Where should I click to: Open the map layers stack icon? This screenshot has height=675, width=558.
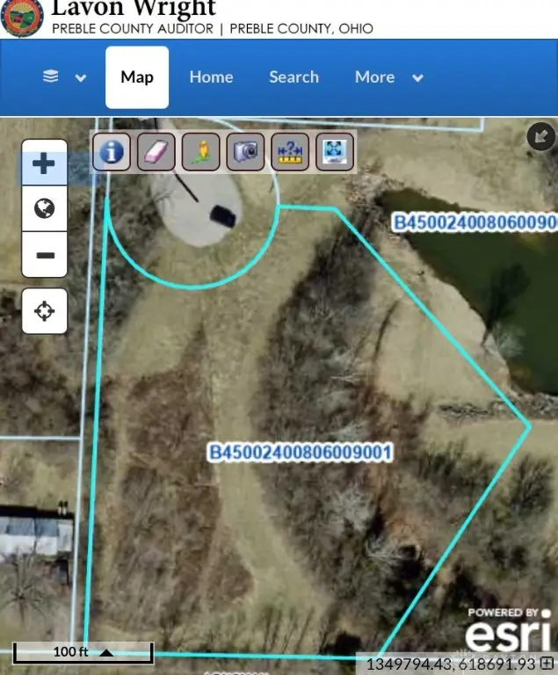pyautogui.click(x=51, y=76)
